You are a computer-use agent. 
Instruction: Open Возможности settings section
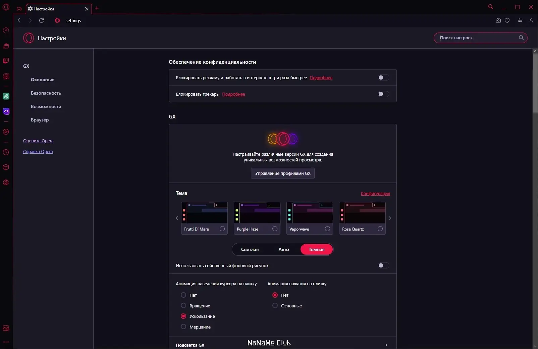[46, 106]
